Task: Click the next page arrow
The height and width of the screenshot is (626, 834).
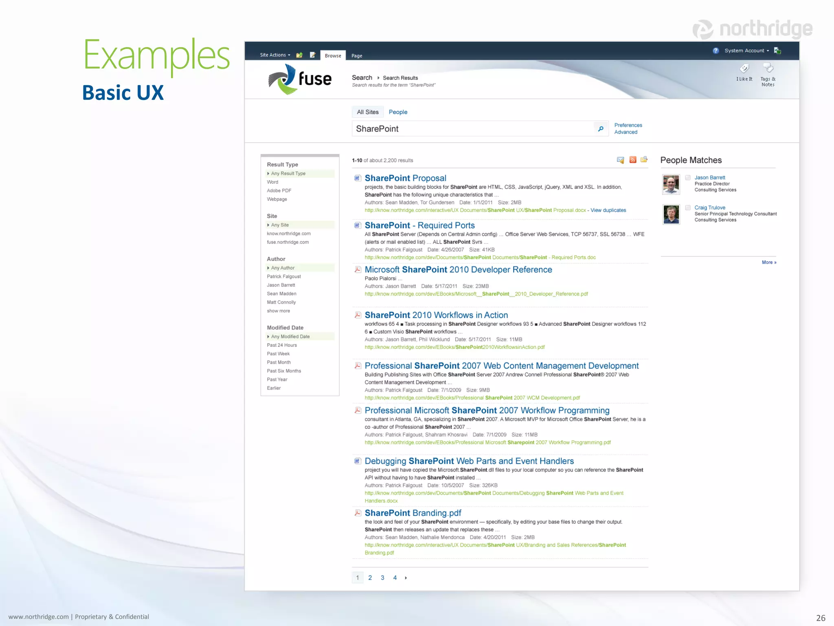Action: (406, 578)
